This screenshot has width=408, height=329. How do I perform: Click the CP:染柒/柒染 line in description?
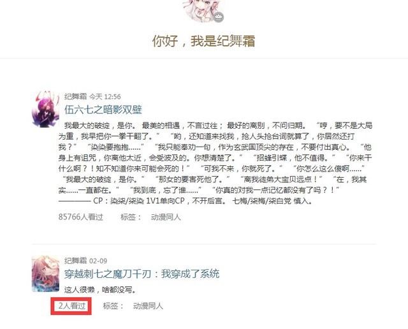(x=186, y=201)
